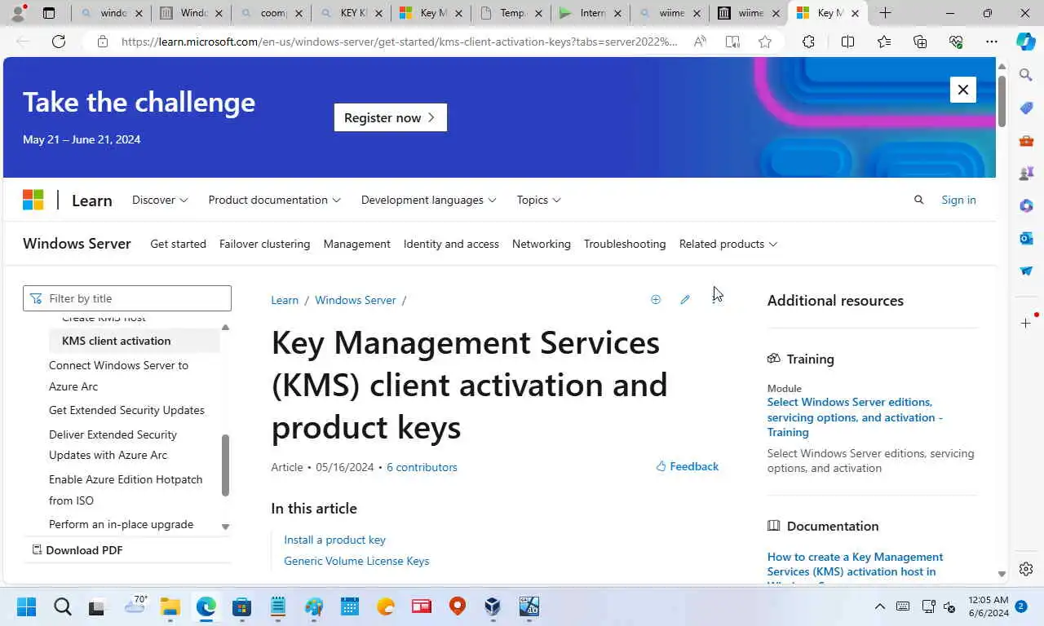Customize sidebar with the plus icon

(1026, 323)
